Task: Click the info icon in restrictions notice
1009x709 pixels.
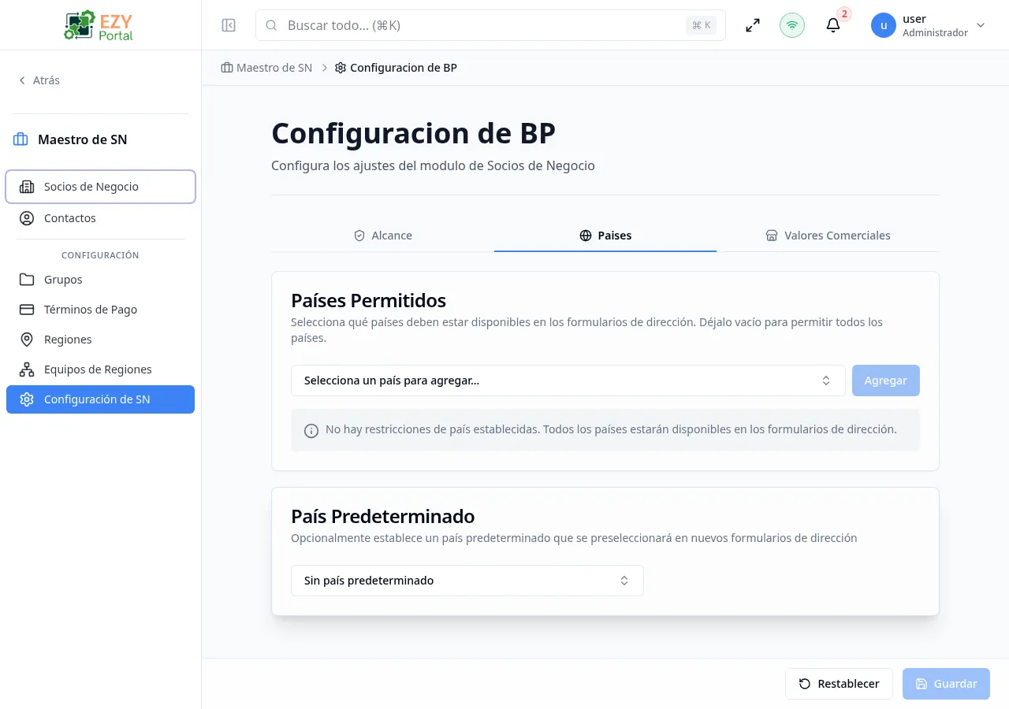Action: (311, 431)
